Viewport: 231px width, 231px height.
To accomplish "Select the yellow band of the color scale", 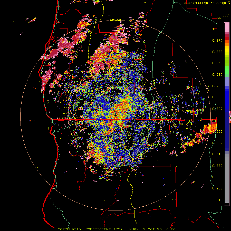I will tap(227, 50).
